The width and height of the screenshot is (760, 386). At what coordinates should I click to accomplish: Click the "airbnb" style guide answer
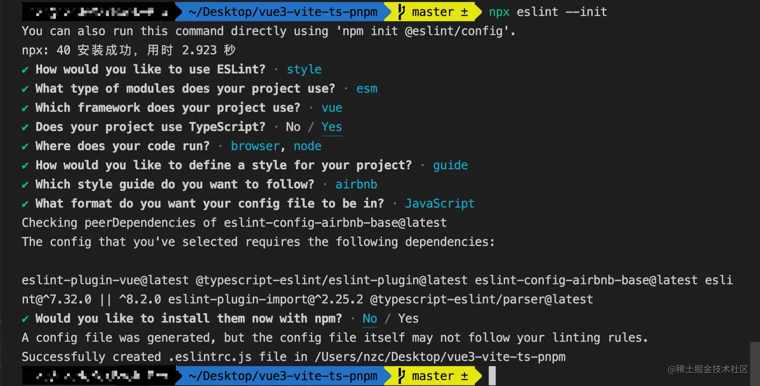(x=356, y=184)
